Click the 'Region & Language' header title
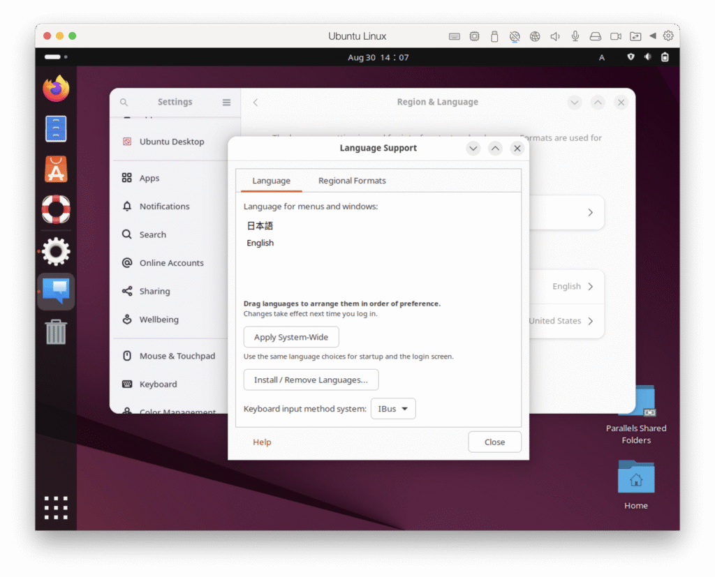Image resolution: width=715 pixels, height=577 pixels. pos(438,102)
